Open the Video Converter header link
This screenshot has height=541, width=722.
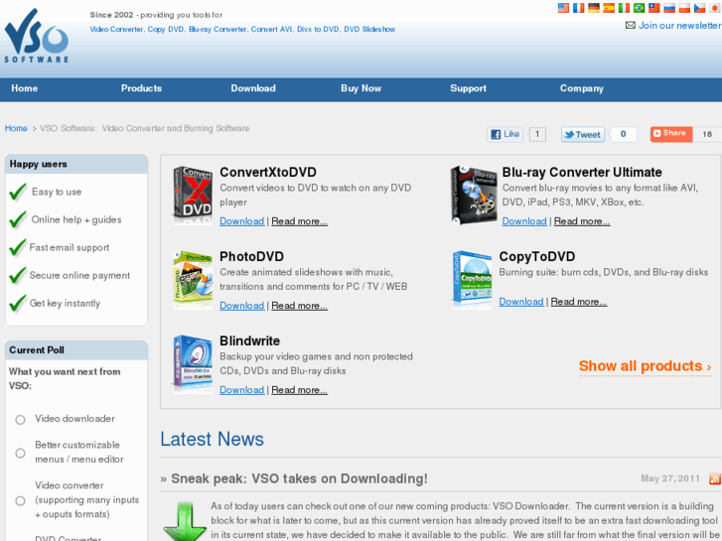[116, 29]
